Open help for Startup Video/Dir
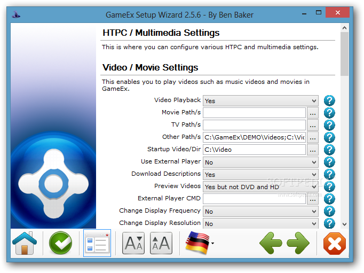This screenshot has width=364, height=273. click(329, 150)
